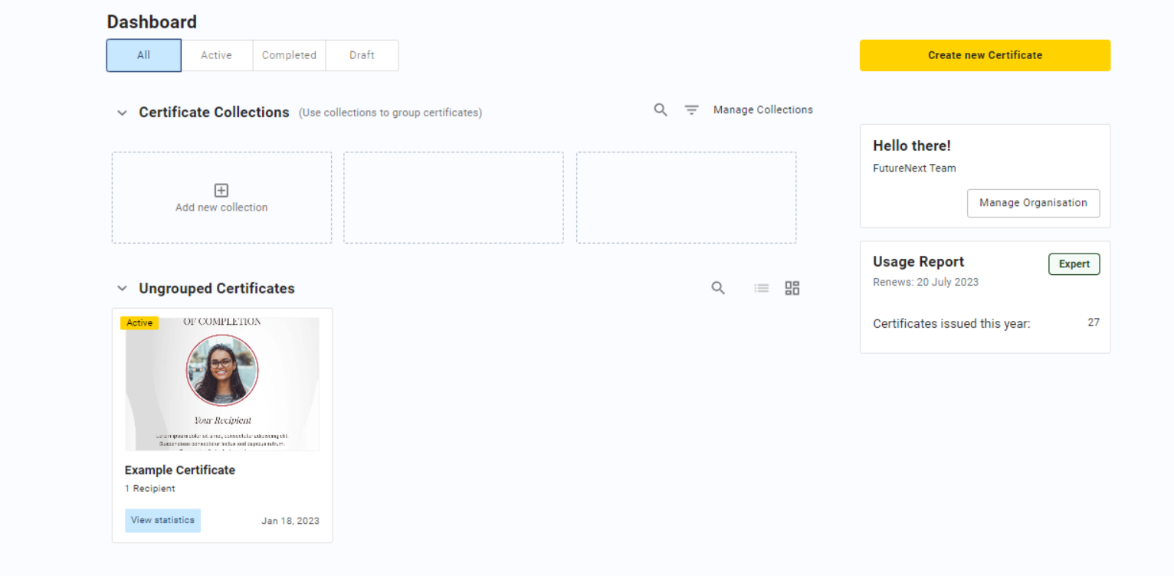Screen dimensions: 1174x576
Task: Switch certificates to list view
Action: point(761,288)
